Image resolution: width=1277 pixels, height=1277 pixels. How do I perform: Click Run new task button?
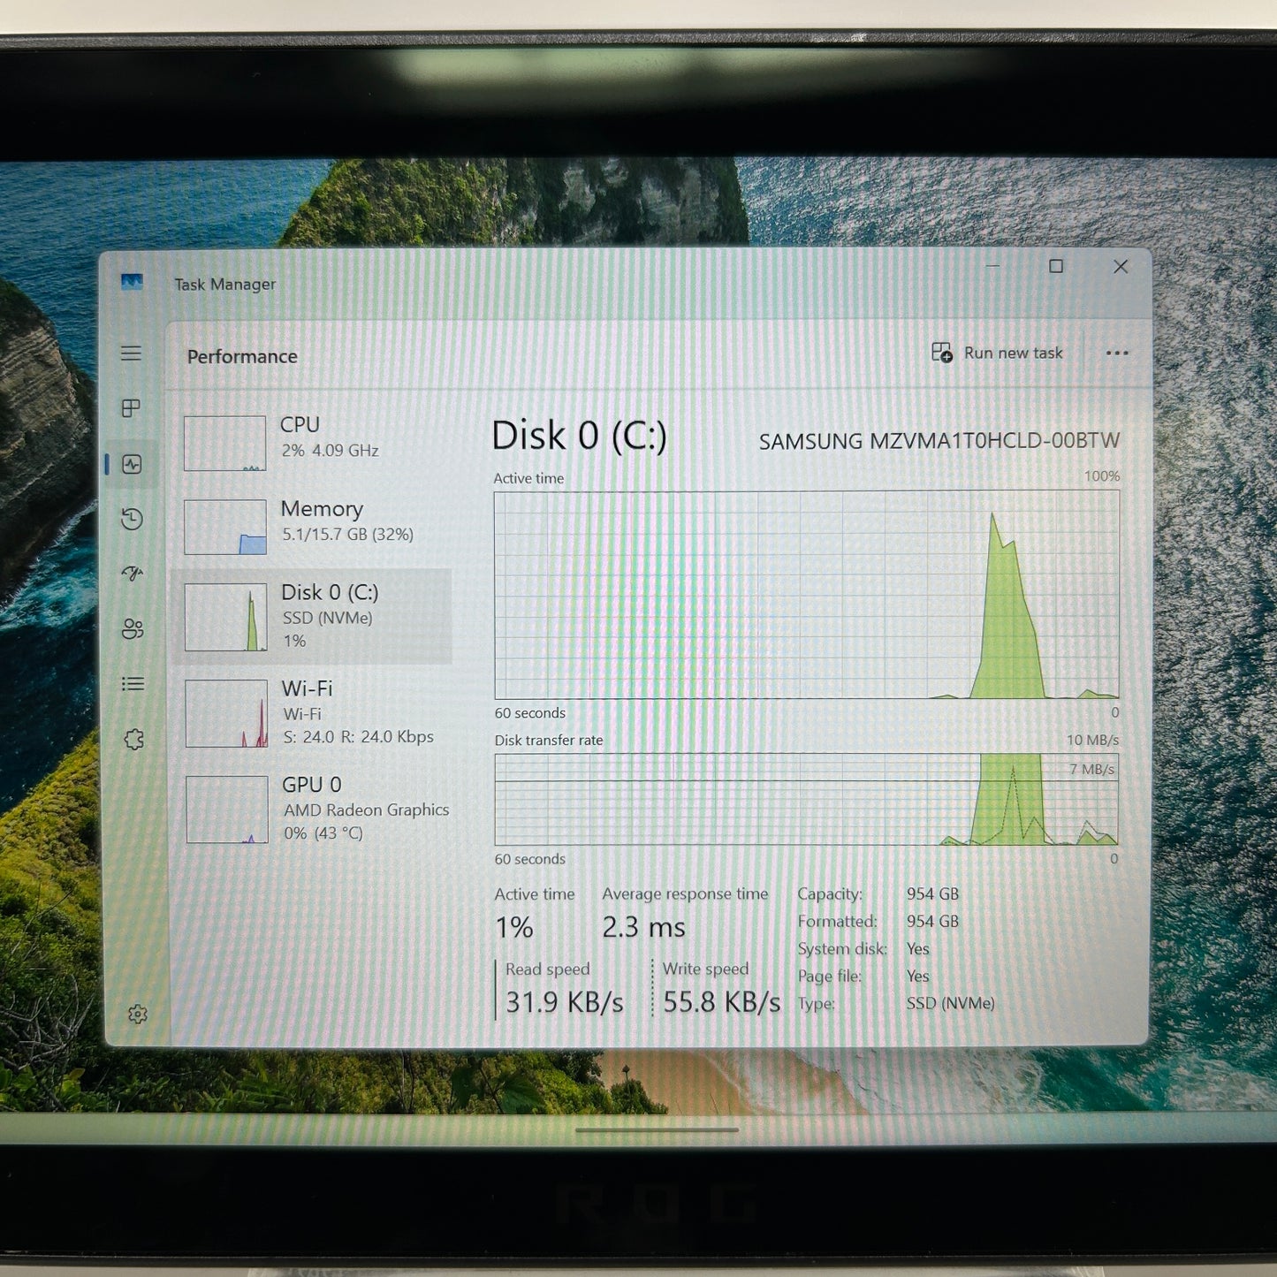click(x=998, y=353)
